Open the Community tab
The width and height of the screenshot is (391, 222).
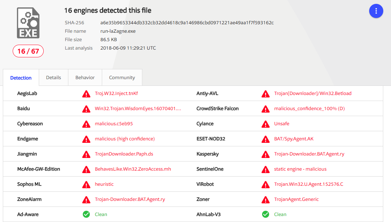pyautogui.click(x=122, y=77)
